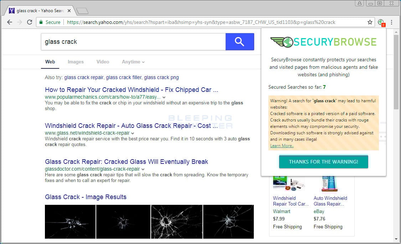Close the glass crack Yahoo Search tab

[69, 11]
